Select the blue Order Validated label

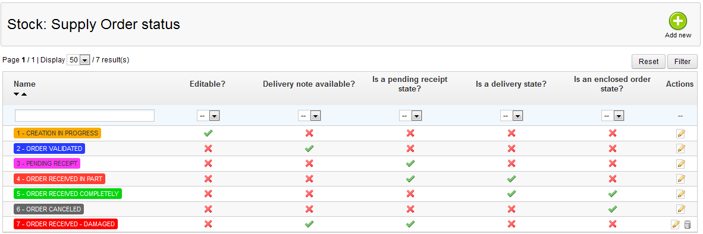pos(49,148)
